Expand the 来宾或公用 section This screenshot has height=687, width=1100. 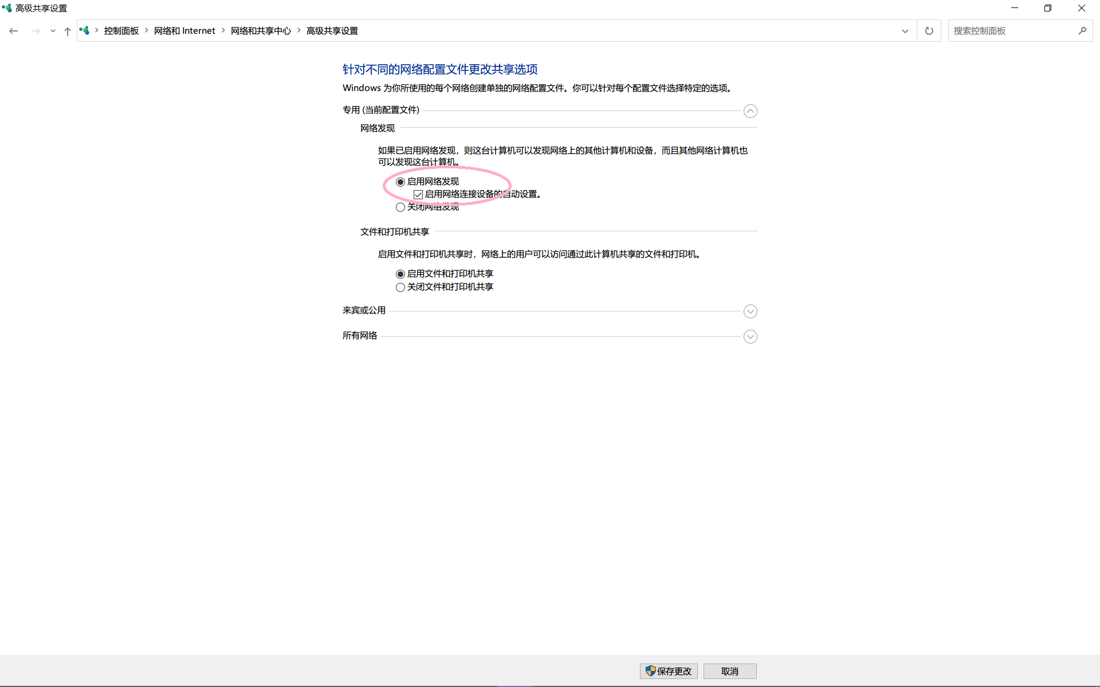coord(751,311)
